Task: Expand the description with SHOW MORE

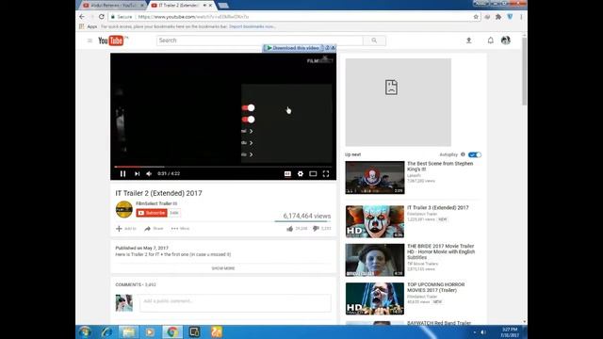Action: point(223,268)
